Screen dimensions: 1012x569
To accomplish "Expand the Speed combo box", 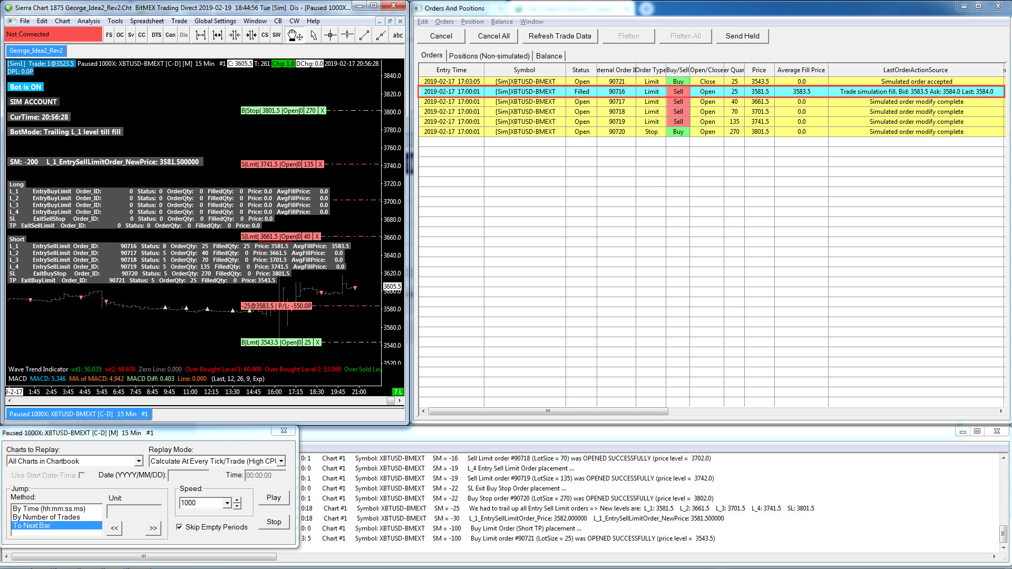I will coord(227,503).
